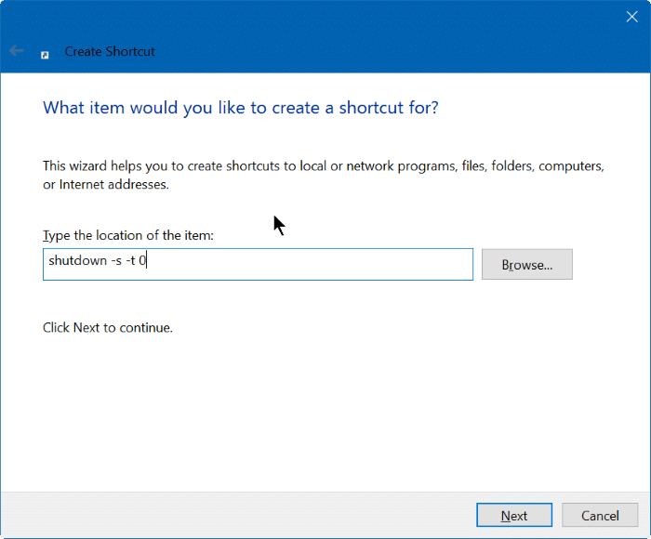The width and height of the screenshot is (651, 539).
Task: Cancel the shortcut wizard
Action: pos(600,515)
